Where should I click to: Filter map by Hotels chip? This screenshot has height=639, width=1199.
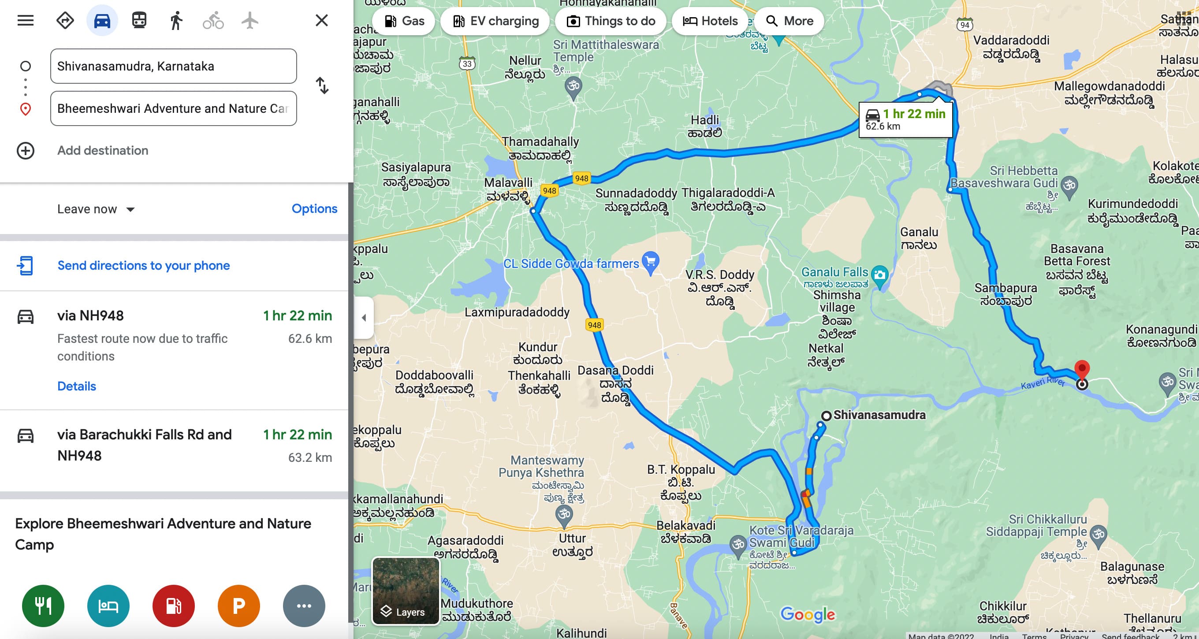(710, 21)
